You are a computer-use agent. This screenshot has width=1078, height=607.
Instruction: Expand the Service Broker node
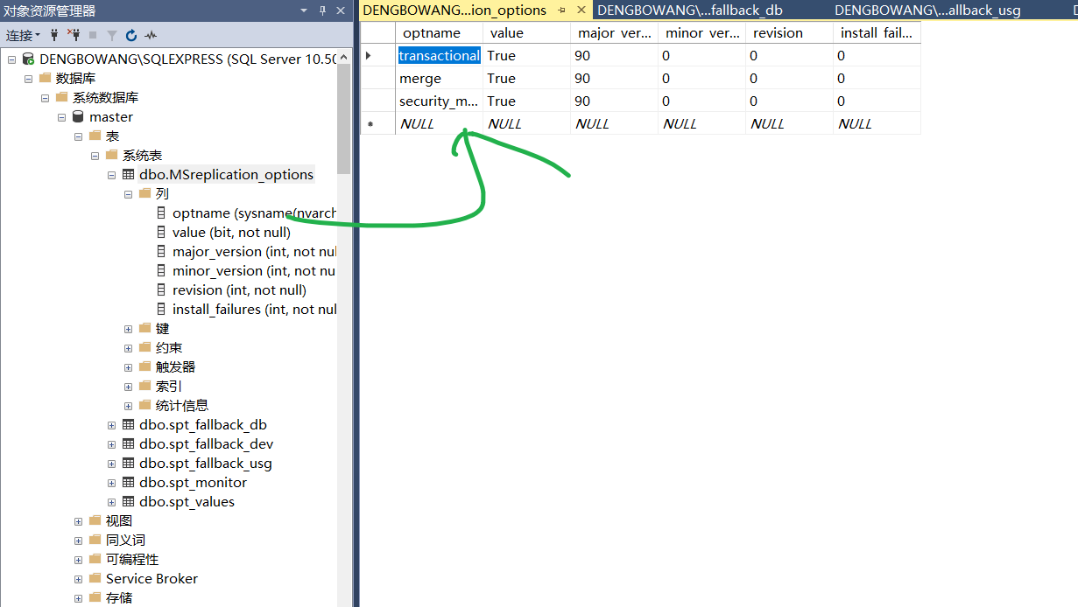pyautogui.click(x=78, y=578)
